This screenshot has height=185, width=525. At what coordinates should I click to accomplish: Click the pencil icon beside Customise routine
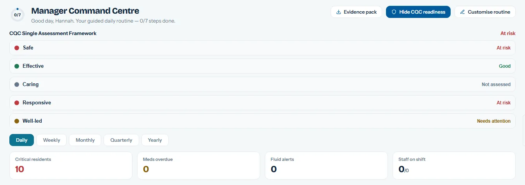462,12
